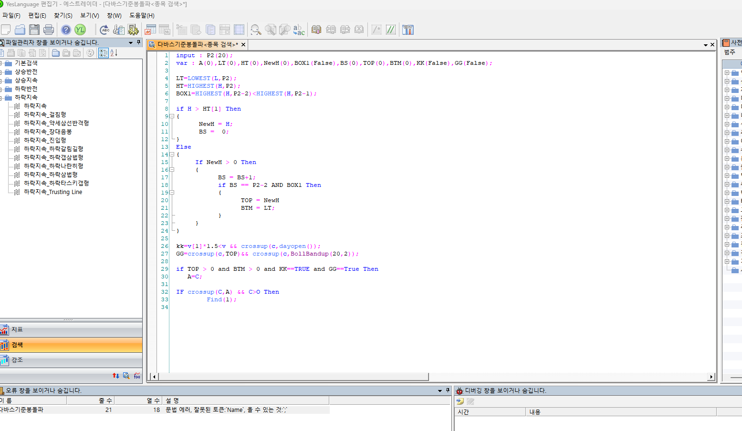
Task: Click the abc find-and-replace icon
Action: pyautogui.click(x=299, y=30)
